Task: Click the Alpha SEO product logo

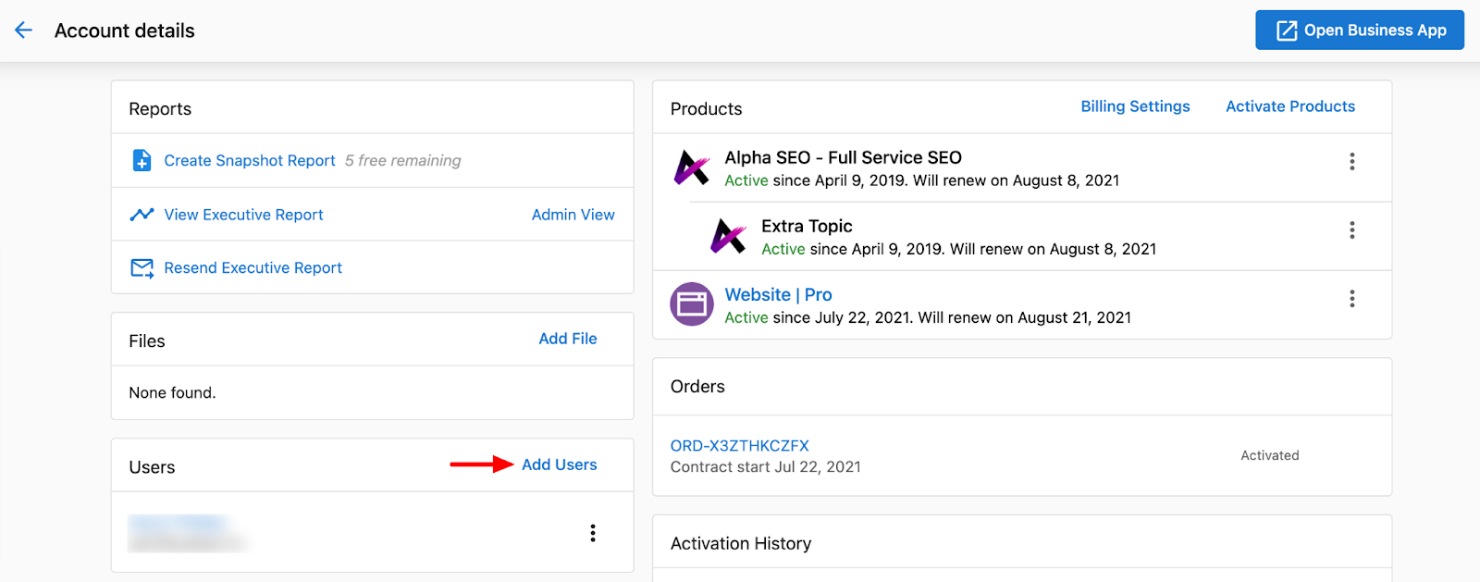Action: (692, 167)
